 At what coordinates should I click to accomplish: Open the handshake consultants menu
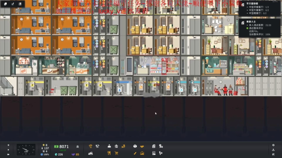[142, 146]
